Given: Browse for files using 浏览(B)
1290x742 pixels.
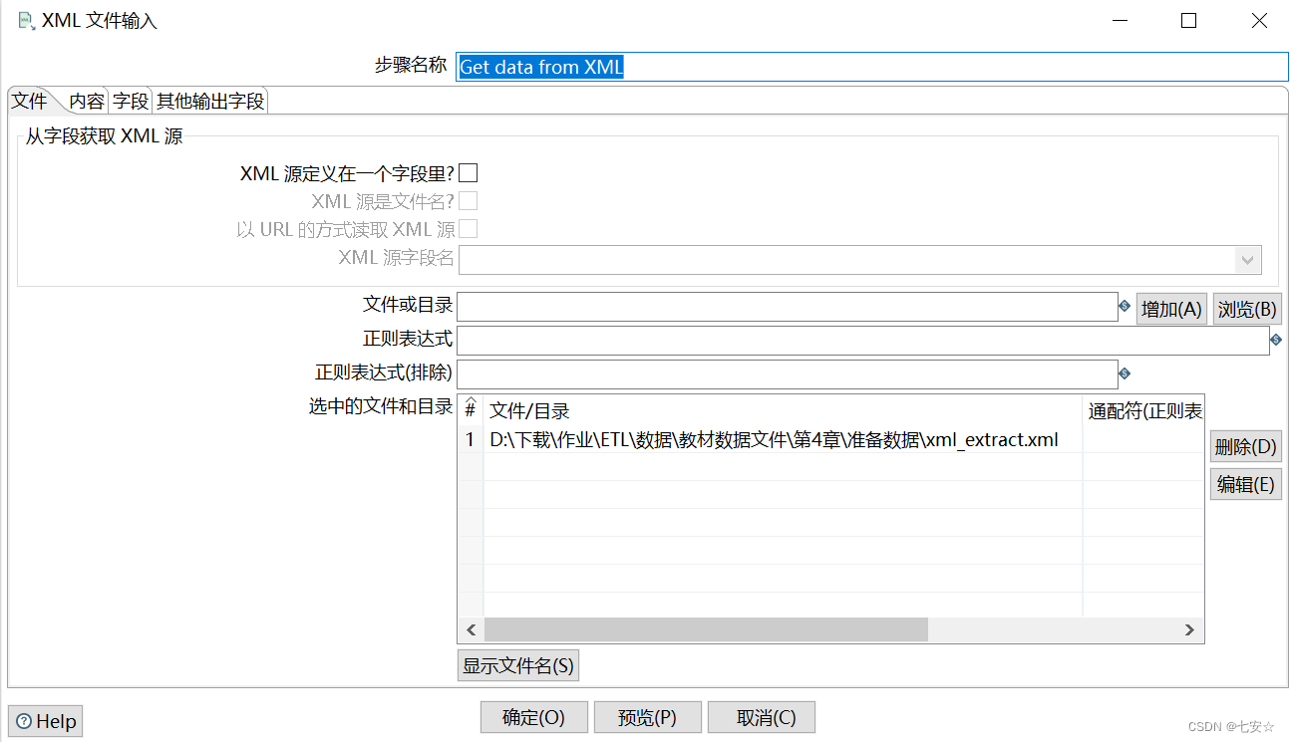Looking at the screenshot, I should 1246,308.
